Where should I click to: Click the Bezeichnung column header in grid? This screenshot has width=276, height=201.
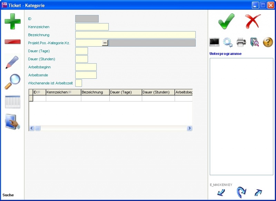(x=95, y=92)
